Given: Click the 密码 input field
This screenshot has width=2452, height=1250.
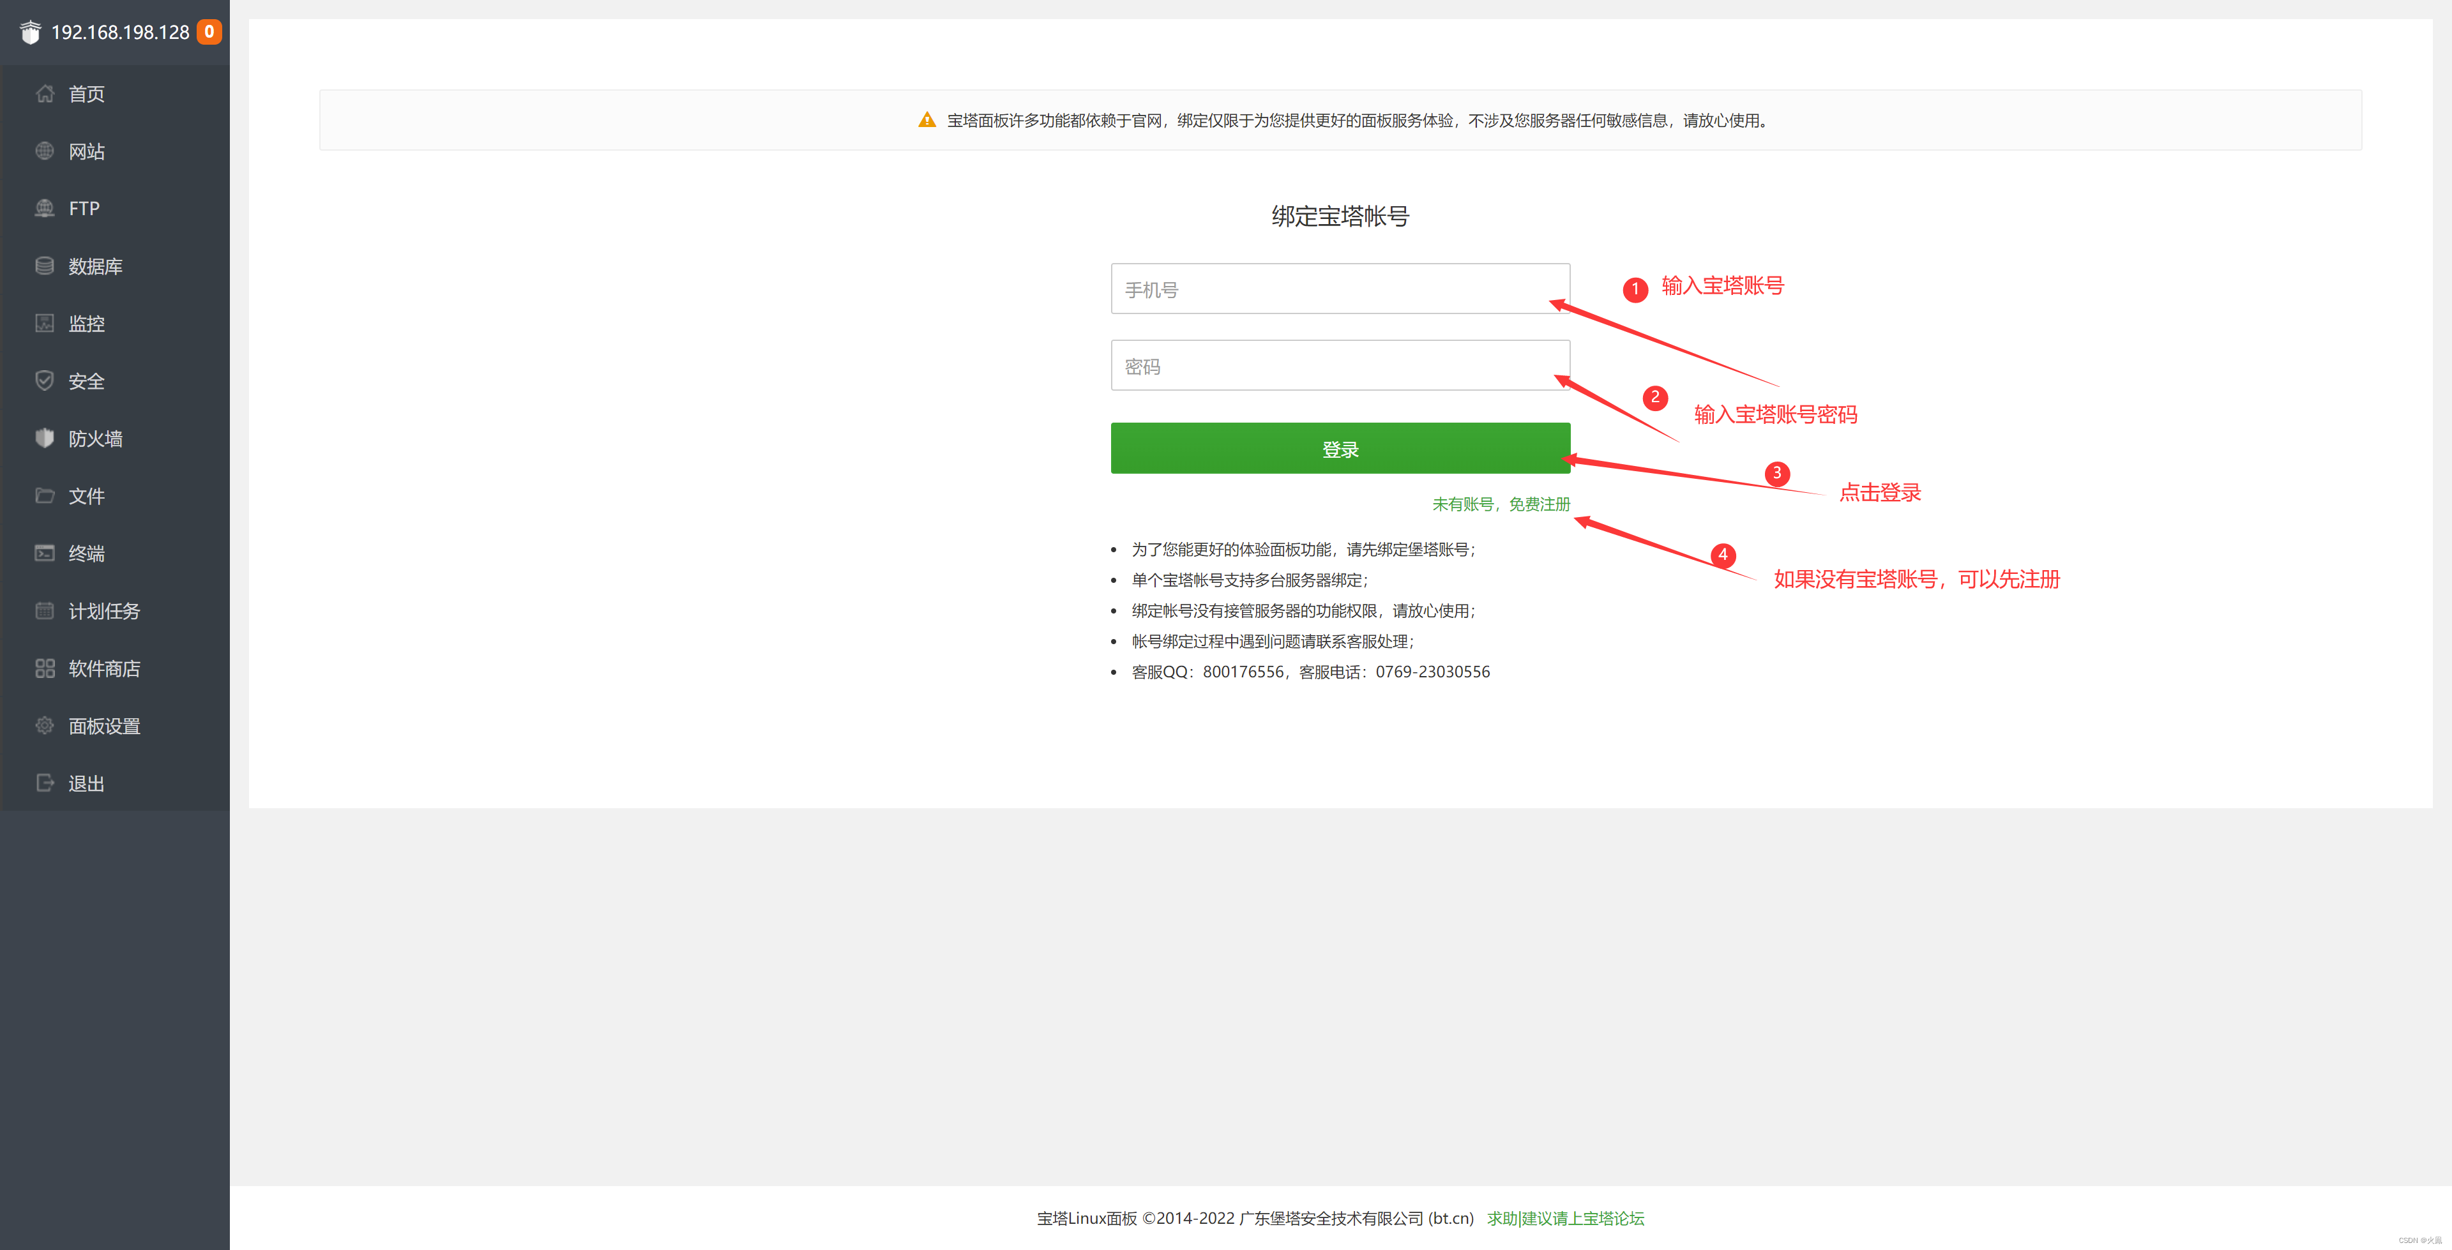Looking at the screenshot, I should click(x=1340, y=366).
